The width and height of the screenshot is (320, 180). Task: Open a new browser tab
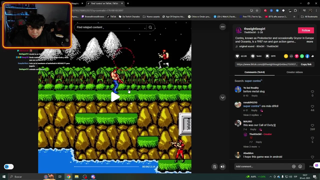pos(128,3)
